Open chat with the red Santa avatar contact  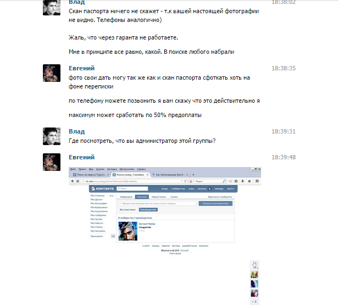coord(254,293)
